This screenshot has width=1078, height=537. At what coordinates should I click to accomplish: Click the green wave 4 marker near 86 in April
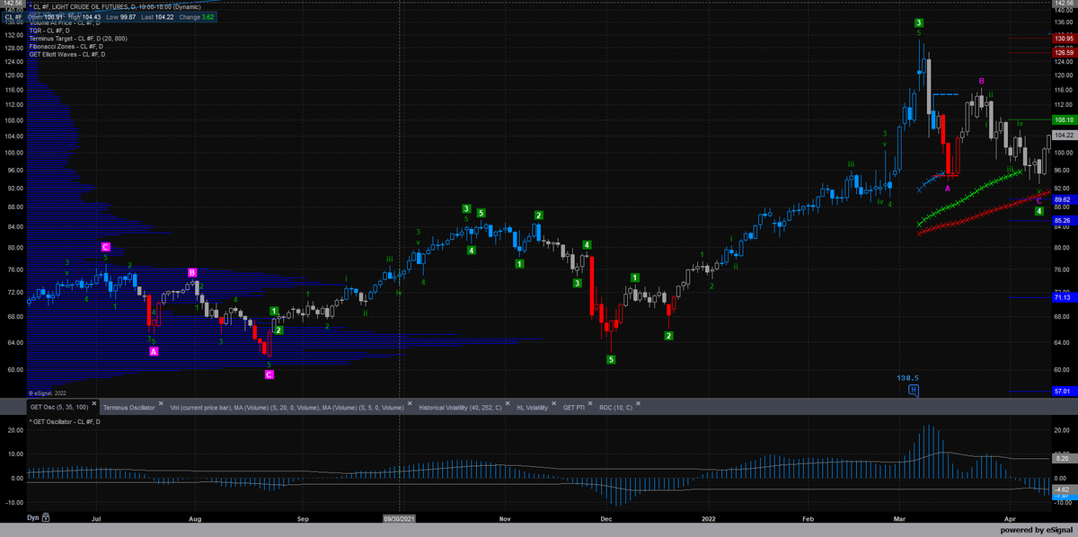click(1038, 211)
